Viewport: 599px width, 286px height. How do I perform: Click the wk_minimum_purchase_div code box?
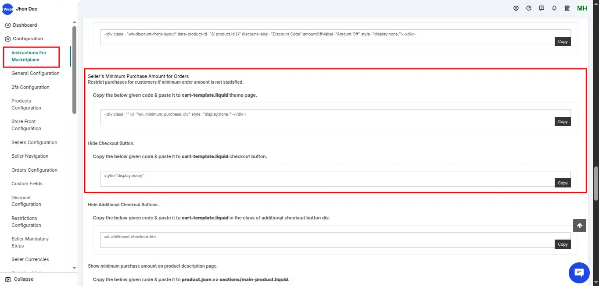(x=335, y=117)
